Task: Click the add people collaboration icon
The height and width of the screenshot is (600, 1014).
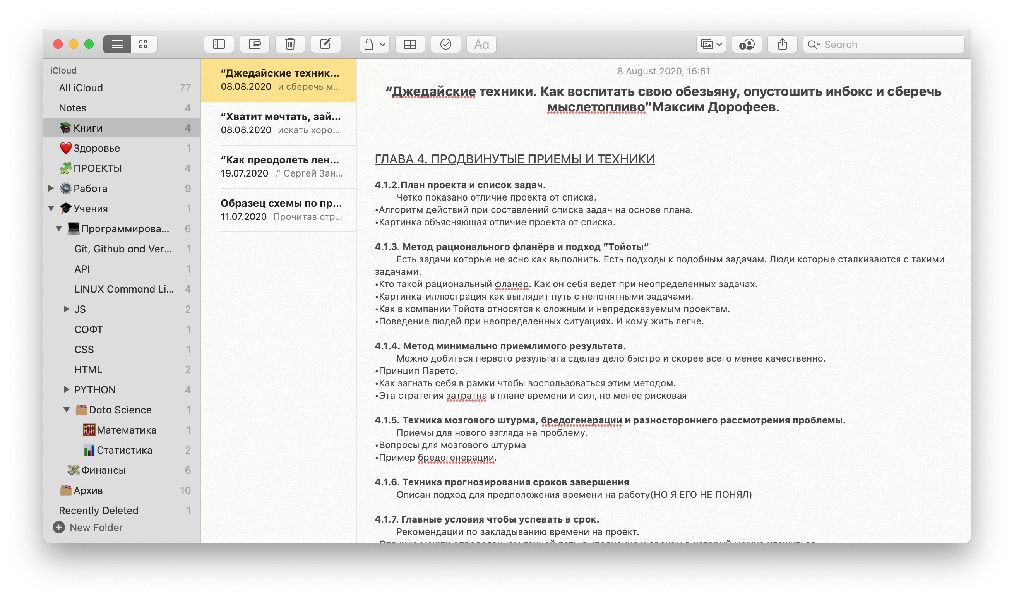Action: [746, 44]
